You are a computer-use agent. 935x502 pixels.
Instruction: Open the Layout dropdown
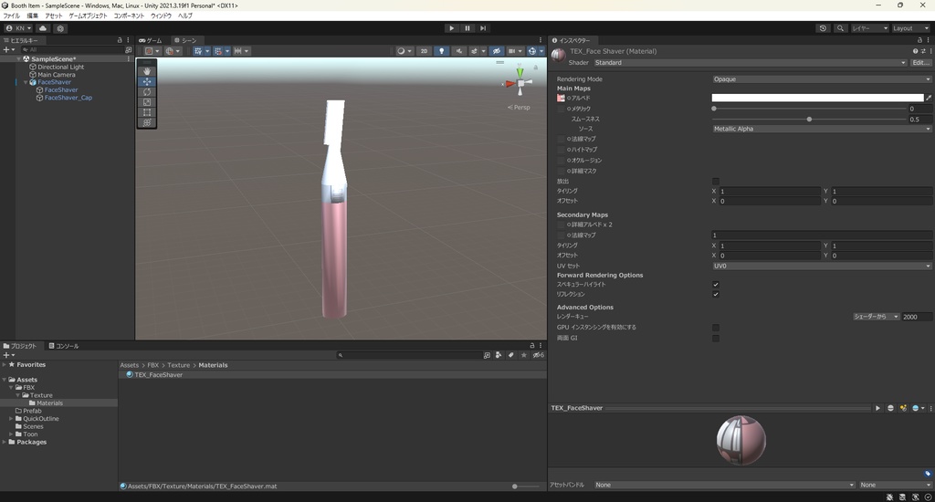pos(910,28)
